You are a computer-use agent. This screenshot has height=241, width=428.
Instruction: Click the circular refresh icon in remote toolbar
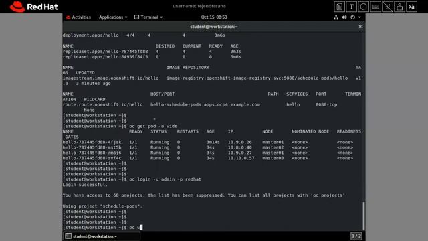click(363, 7)
